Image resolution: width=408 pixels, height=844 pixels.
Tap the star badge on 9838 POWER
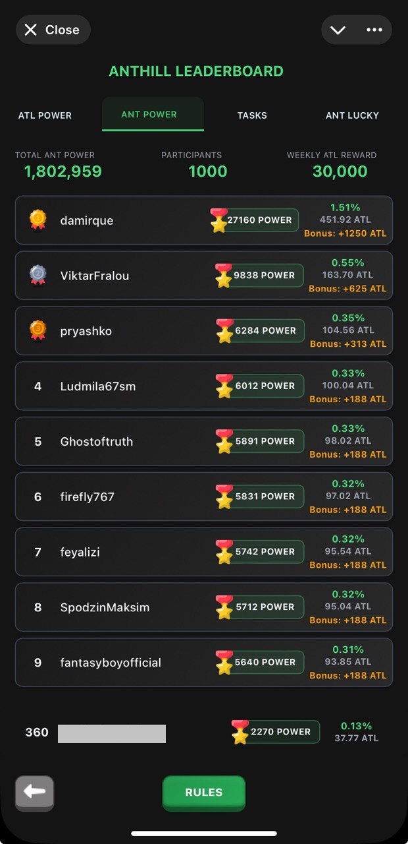[224, 276]
